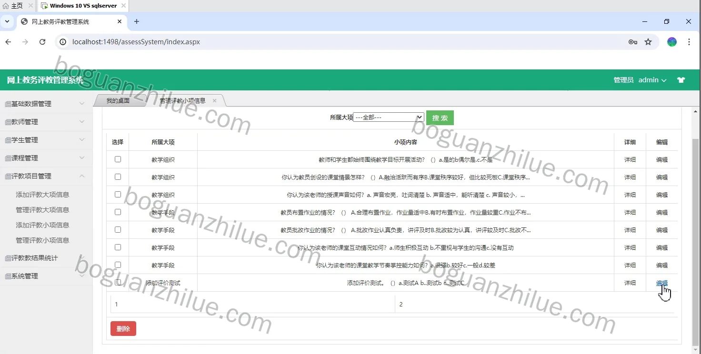Open 编辑 link for 添加评价测试 row

click(x=661, y=283)
